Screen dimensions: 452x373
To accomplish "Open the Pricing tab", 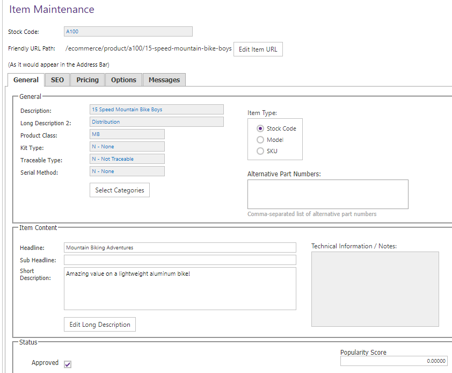I will pyautogui.click(x=88, y=80).
